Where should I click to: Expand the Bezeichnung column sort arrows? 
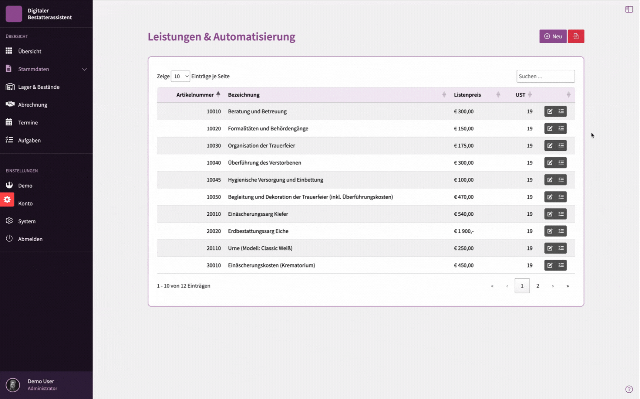[444, 94]
